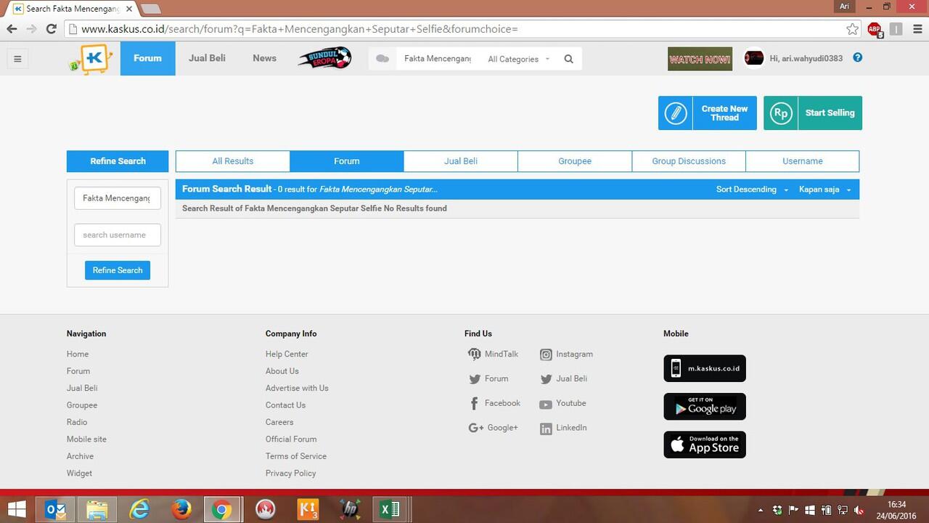
Task: Click the Create New Thread button label
Action: (724, 113)
